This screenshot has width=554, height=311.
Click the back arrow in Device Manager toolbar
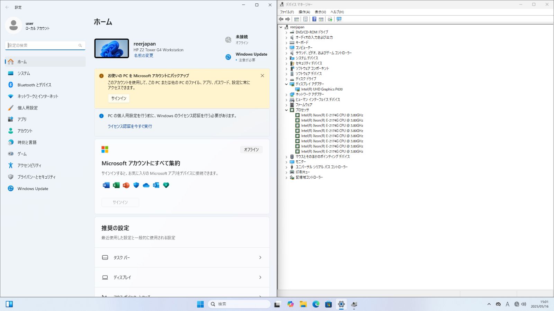click(x=281, y=19)
